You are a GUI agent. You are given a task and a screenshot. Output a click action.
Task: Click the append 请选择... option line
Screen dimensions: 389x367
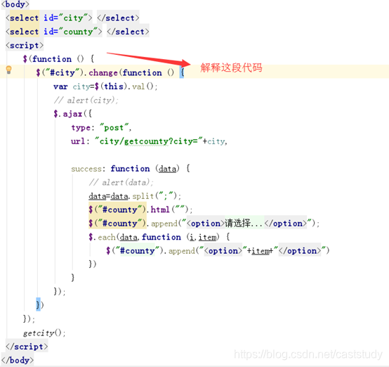(204, 224)
